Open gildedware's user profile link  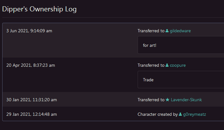(180, 31)
